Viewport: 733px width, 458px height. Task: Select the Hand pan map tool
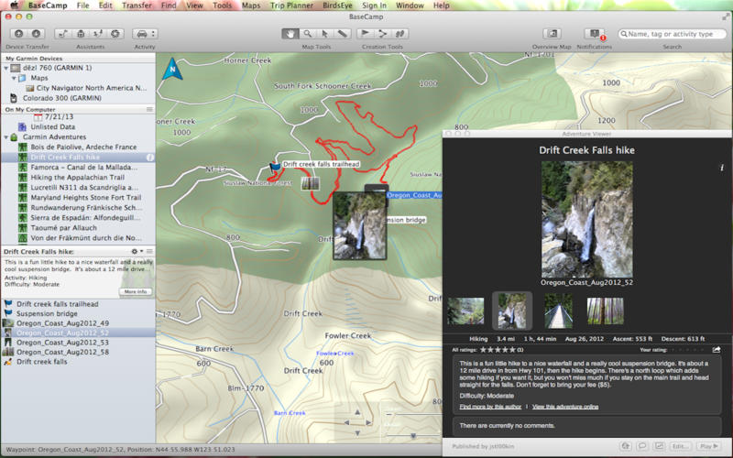pyautogui.click(x=290, y=34)
